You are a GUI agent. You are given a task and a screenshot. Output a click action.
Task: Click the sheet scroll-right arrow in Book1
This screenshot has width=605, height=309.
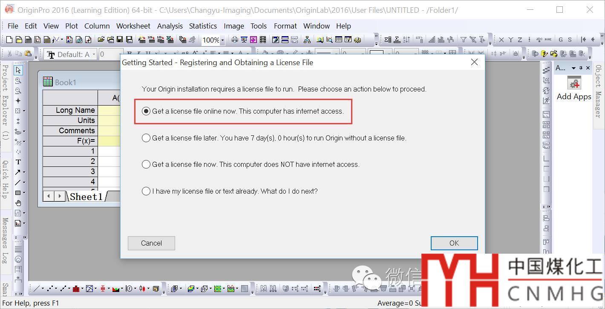(x=60, y=196)
